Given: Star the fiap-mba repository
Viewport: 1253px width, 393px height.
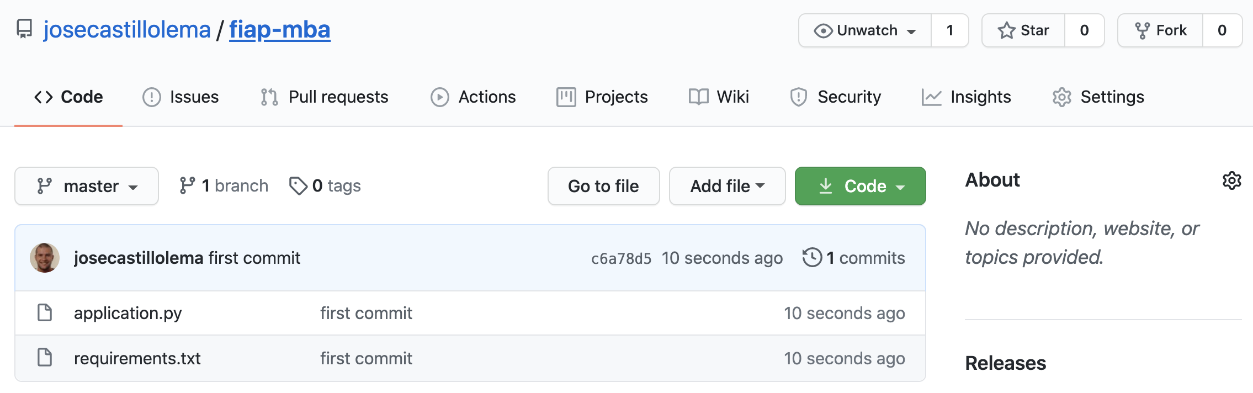Looking at the screenshot, I should point(1024,30).
